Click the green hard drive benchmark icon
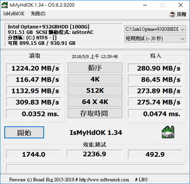The image size is (190, 184). click(168, 132)
